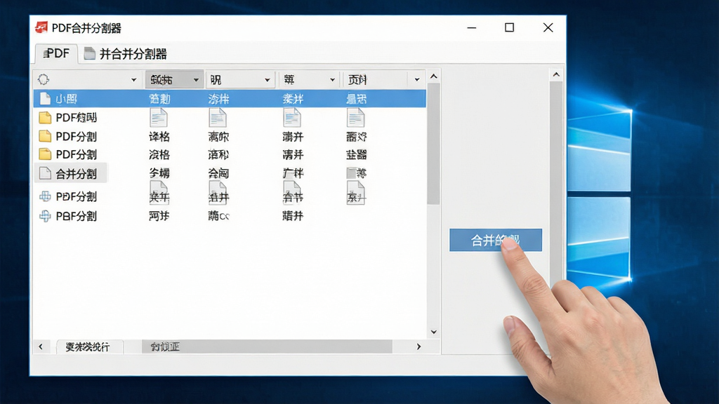Open the 明 column header dropdown arrow
Viewport: 719px width, 404px height.
point(268,80)
